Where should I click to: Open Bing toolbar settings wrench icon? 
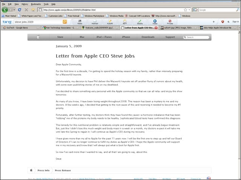coord(229,22)
